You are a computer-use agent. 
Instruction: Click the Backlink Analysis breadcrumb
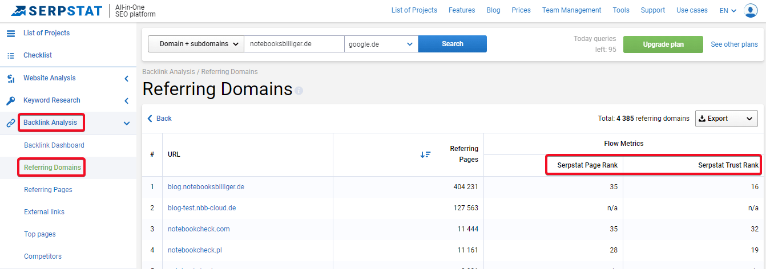(168, 72)
